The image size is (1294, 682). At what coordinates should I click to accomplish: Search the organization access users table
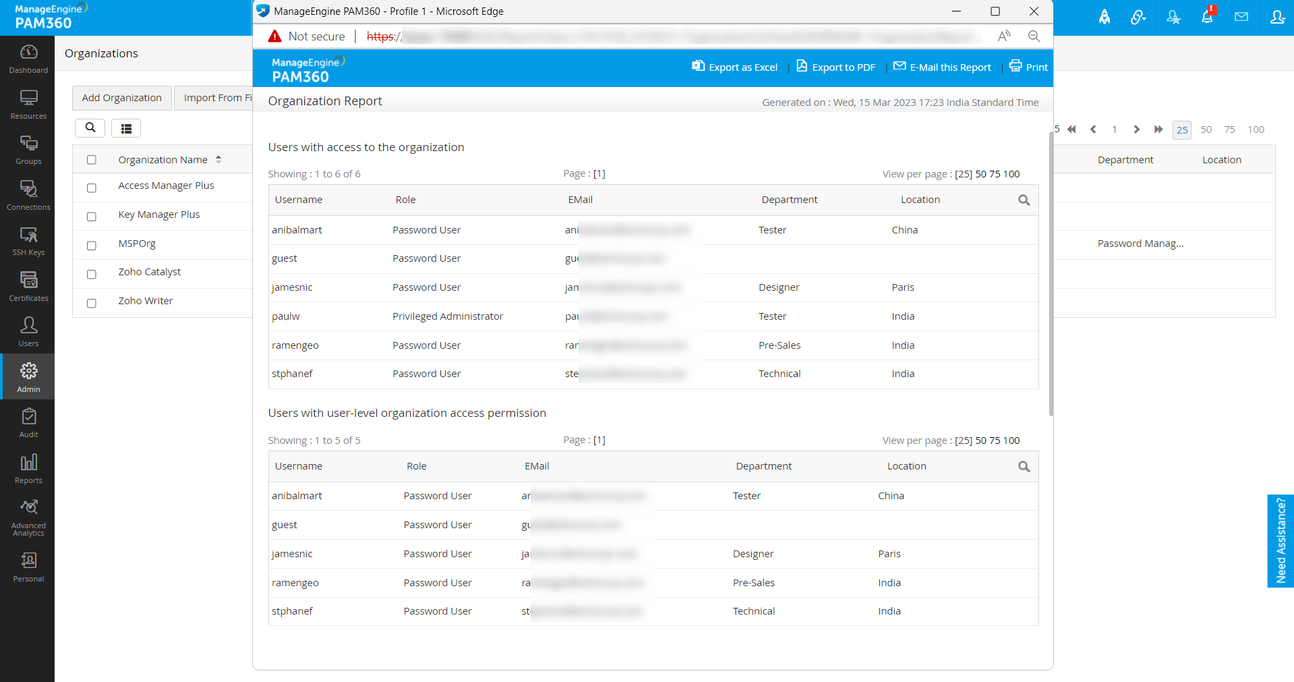pos(1024,200)
